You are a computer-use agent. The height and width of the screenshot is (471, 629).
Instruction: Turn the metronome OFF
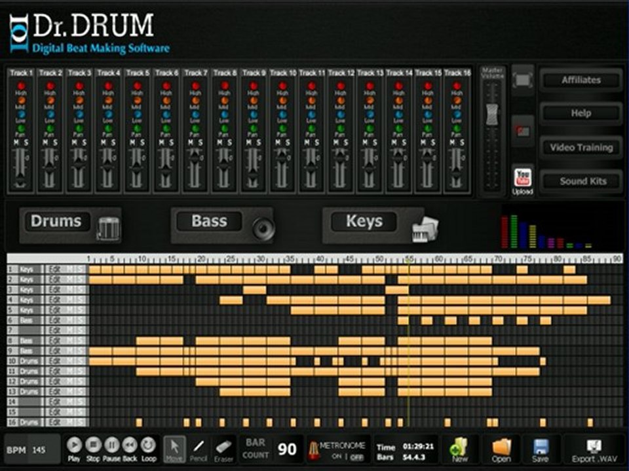click(356, 457)
